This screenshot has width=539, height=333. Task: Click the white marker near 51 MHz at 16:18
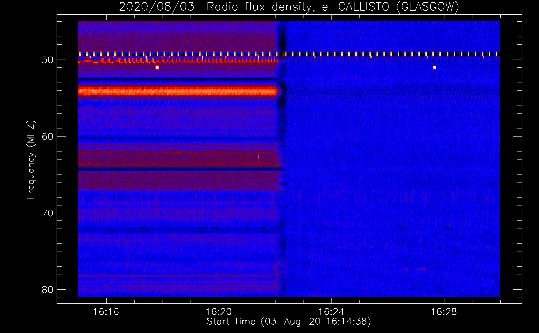(x=157, y=68)
